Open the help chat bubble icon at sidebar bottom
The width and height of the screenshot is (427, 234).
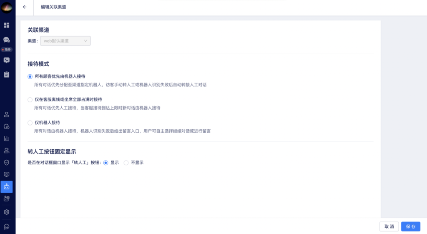pos(7,226)
